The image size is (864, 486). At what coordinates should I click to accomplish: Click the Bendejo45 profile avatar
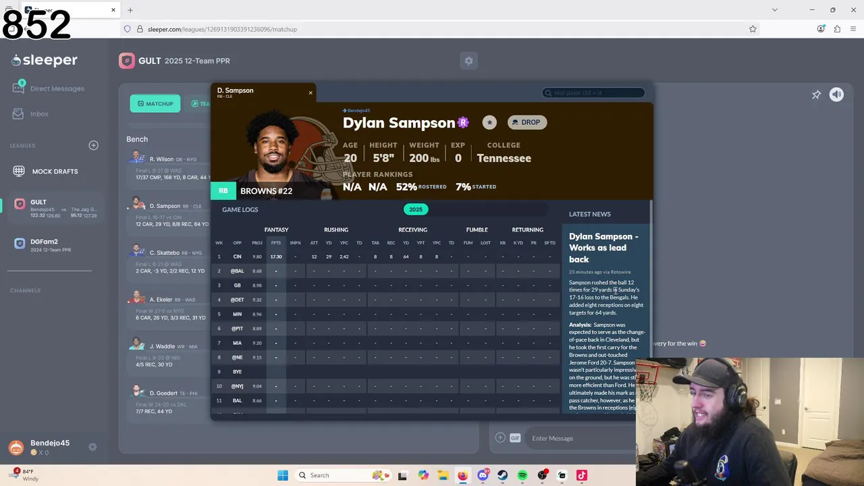click(x=16, y=447)
